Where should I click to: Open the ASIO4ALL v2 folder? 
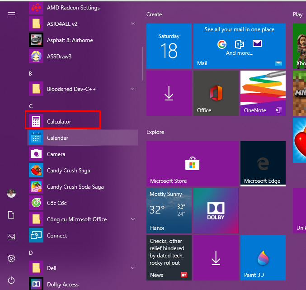coord(83,24)
